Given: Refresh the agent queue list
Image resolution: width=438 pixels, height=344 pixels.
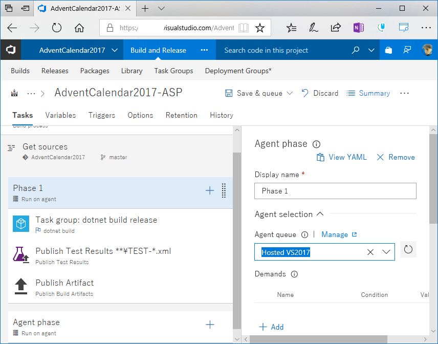Looking at the screenshot, I should pyautogui.click(x=408, y=249).
